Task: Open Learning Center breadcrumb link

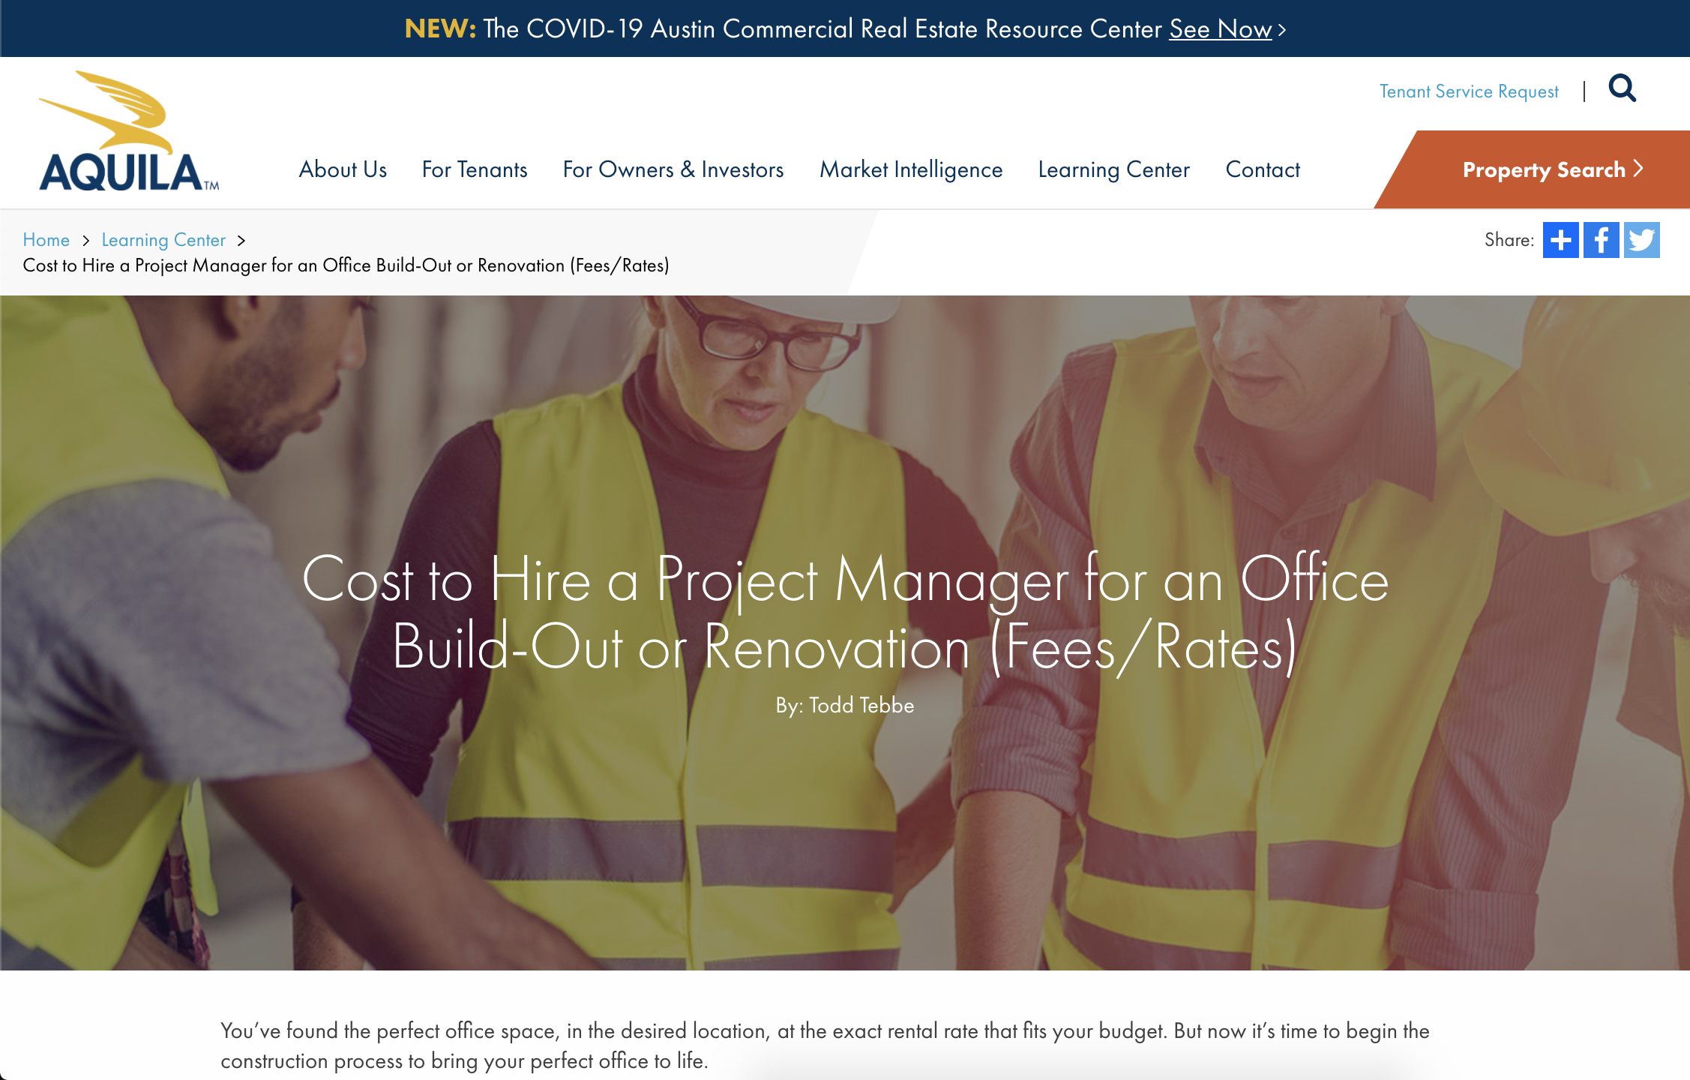Action: [x=163, y=240]
